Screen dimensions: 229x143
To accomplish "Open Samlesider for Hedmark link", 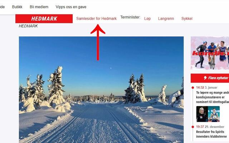I will [x=96, y=19].
